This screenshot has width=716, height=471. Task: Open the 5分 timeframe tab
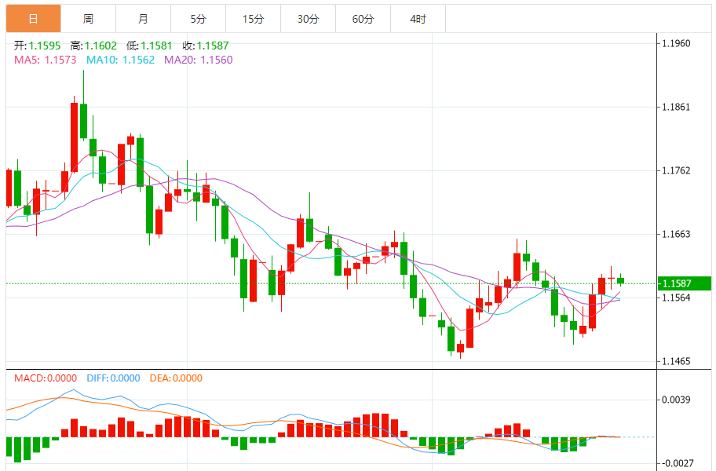click(x=198, y=19)
